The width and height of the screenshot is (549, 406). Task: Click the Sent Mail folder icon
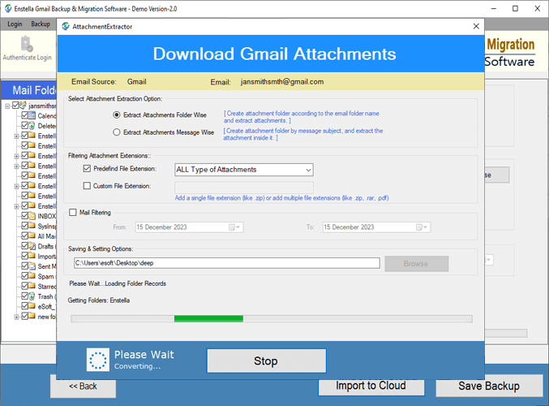click(32, 266)
